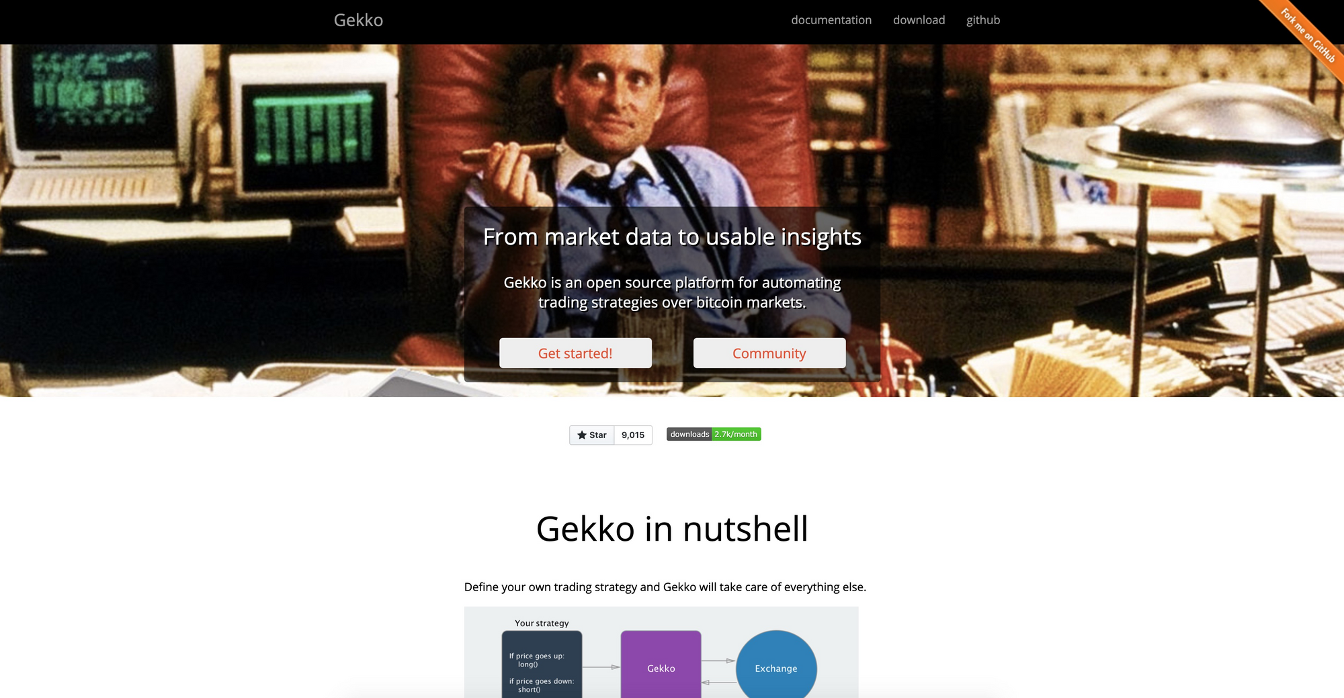Click the Gekko description text in hero panel
The height and width of the screenshot is (698, 1344).
[x=672, y=292]
